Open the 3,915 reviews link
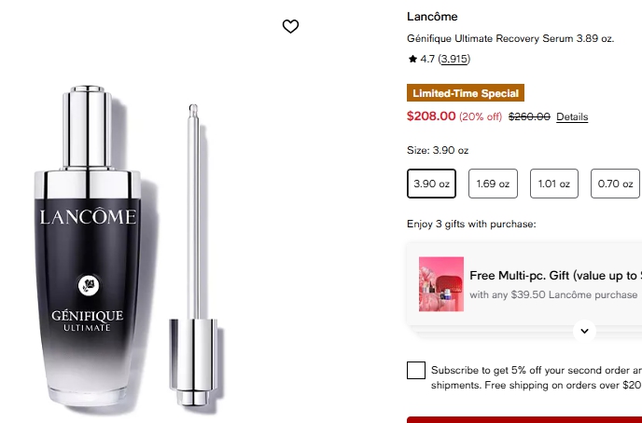 [x=454, y=59]
